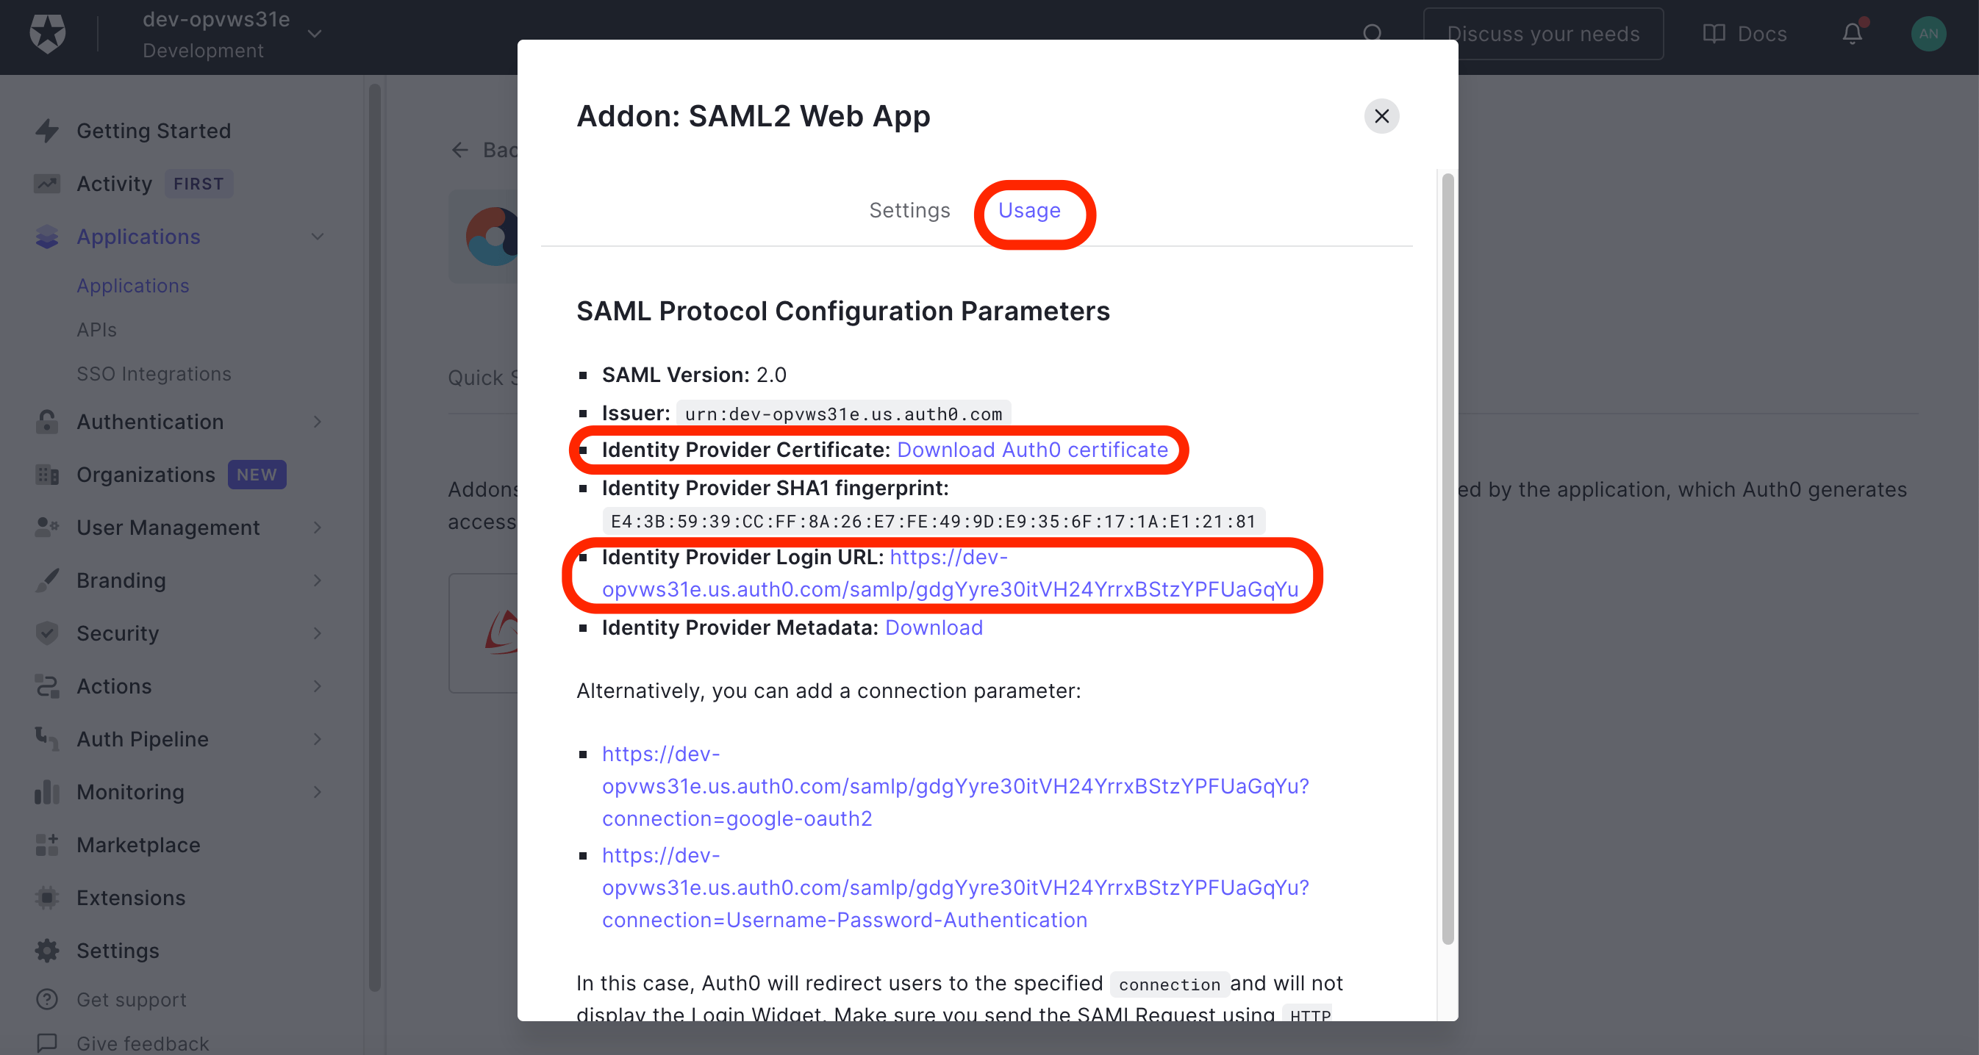Click the Authentication lock icon
This screenshot has width=1979, height=1055.
pyautogui.click(x=46, y=422)
